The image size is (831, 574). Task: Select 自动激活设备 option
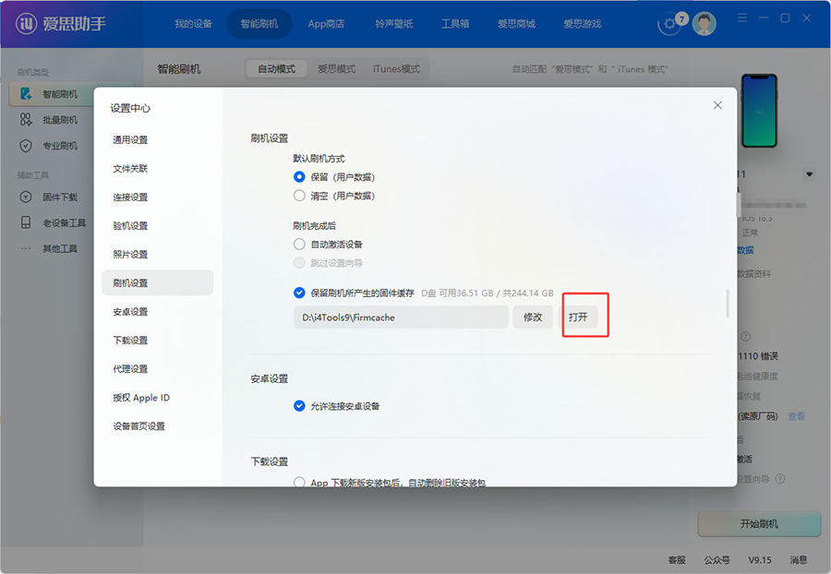[x=299, y=245]
